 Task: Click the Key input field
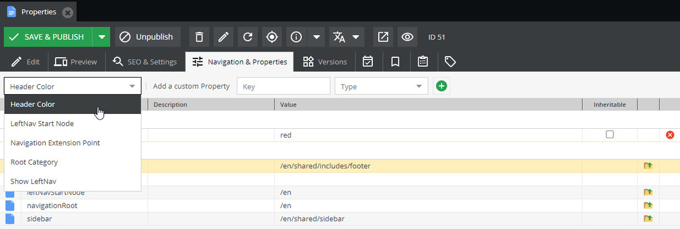[x=283, y=86]
